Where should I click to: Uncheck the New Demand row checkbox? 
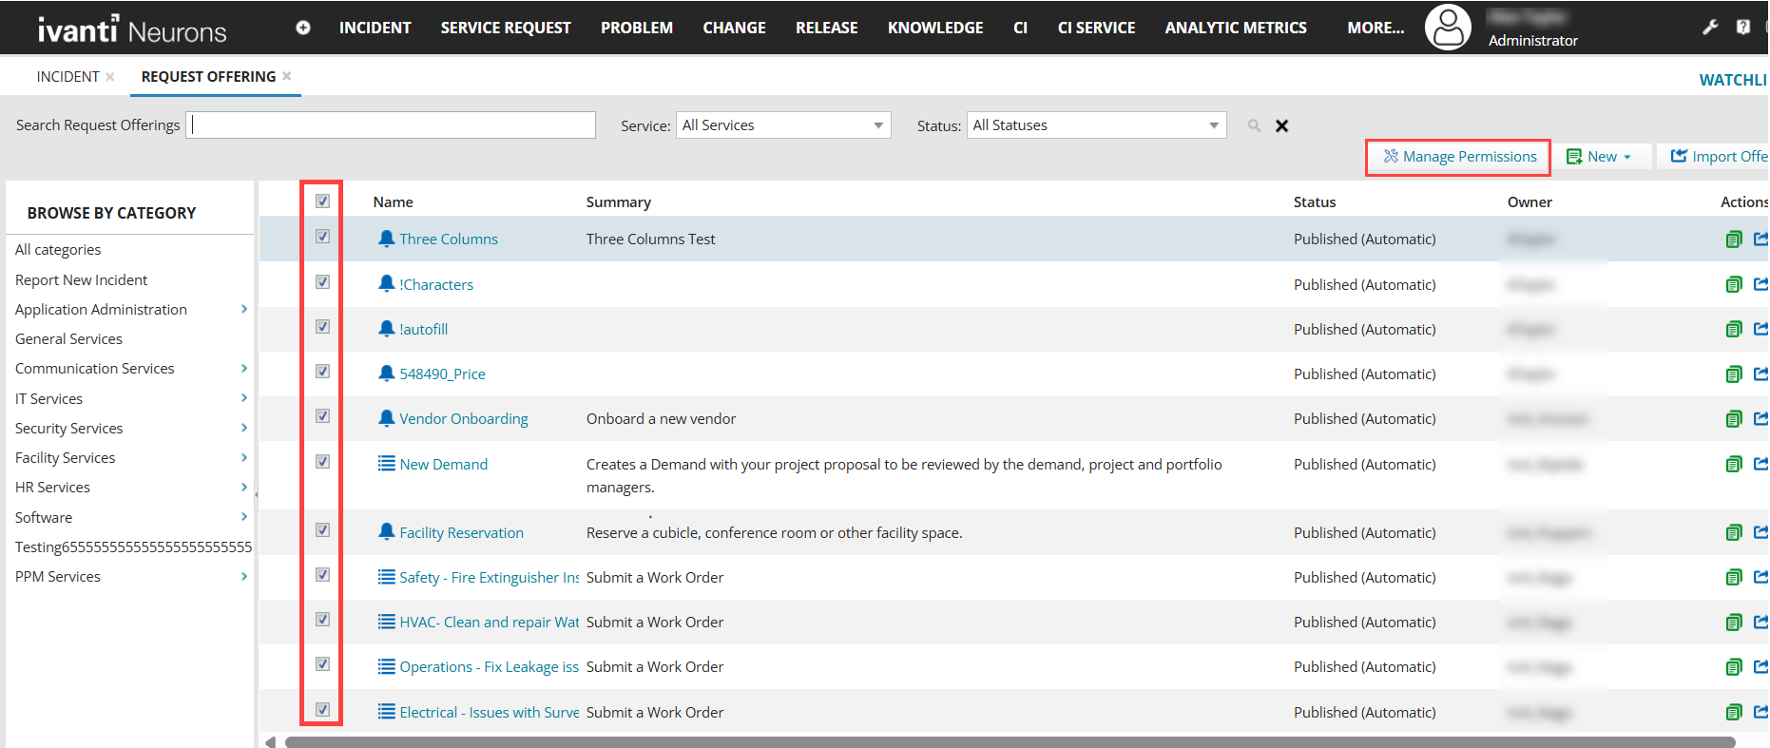pos(322,462)
